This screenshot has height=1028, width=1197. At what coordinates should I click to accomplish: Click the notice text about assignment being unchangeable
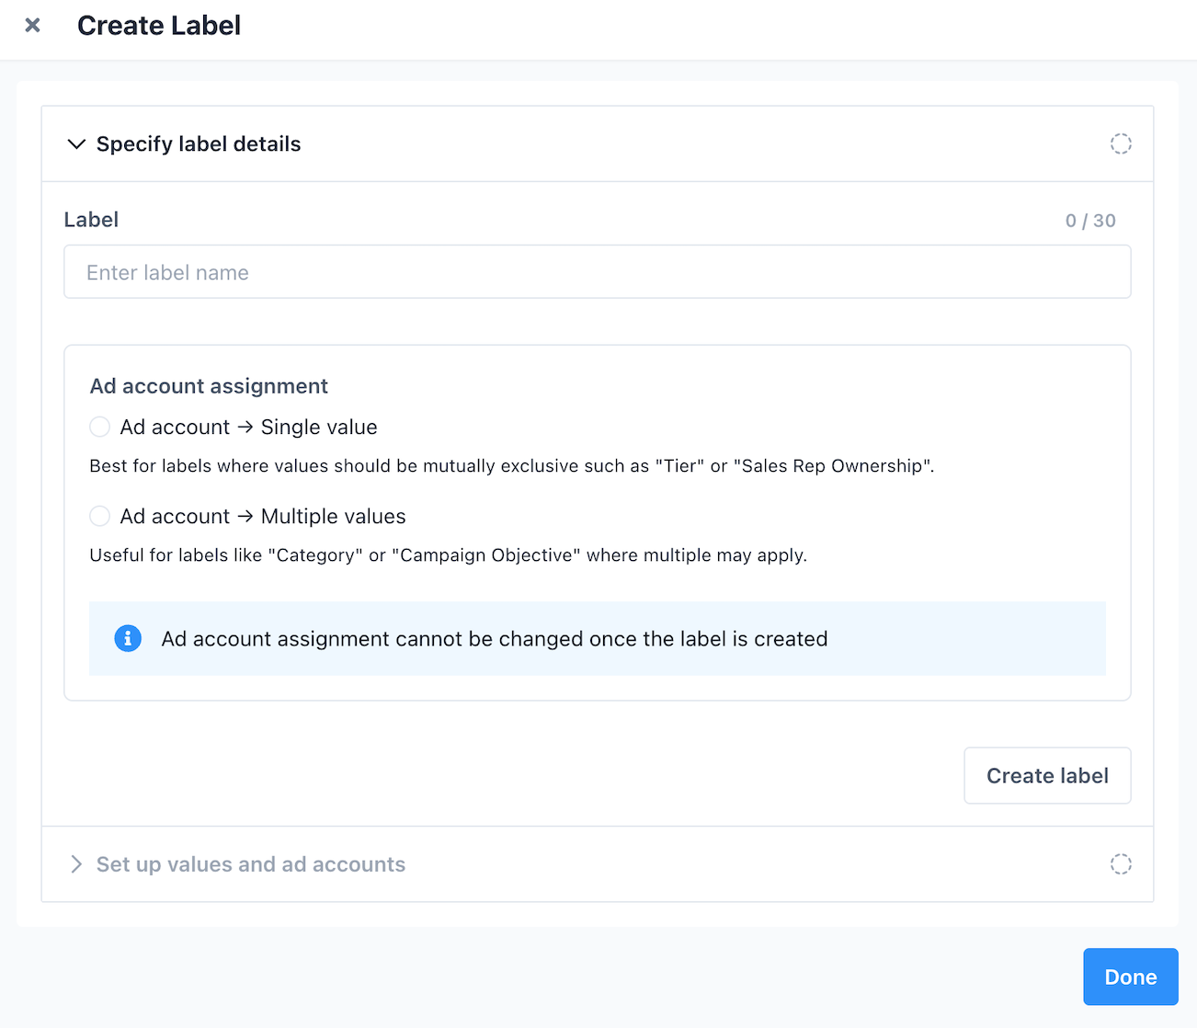click(x=494, y=639)
